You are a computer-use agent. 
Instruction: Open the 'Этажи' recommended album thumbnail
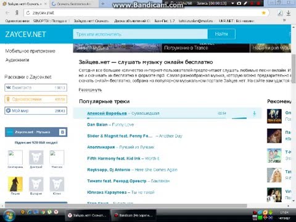coord(274,155)
